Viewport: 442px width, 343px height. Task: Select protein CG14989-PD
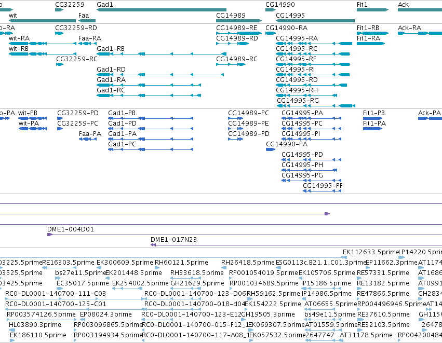[236, 139]
